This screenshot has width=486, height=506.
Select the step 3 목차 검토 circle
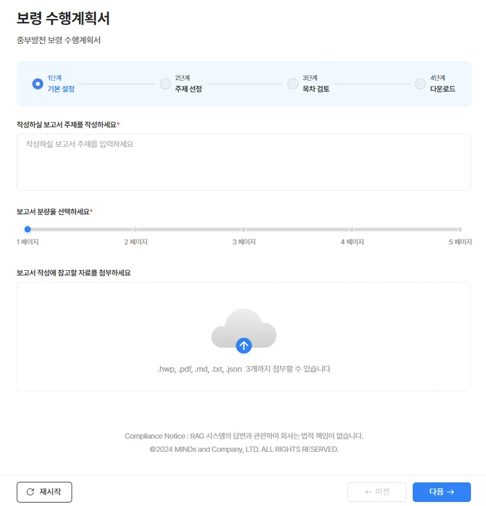point(293,84)
